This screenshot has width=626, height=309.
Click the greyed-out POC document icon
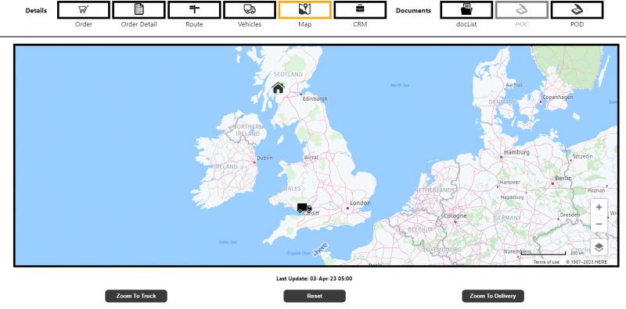522,10
